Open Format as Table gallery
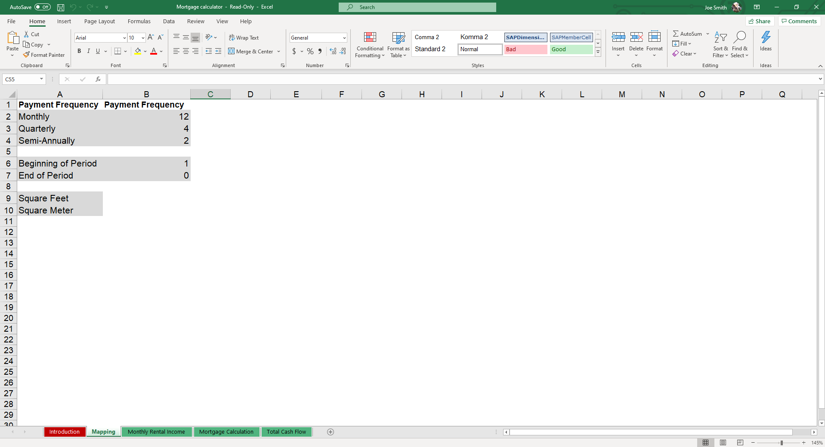Viewport: 825px width, 447px height. pyautogui.click(x=399, y=45)
